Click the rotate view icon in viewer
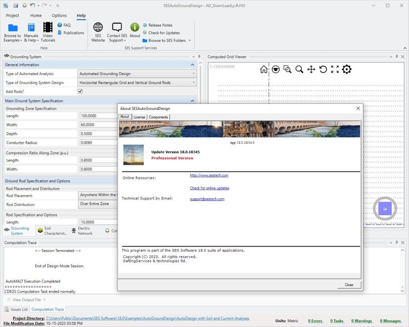The height and width of the screenshot is (327, 409). click(x=323, y=69)
